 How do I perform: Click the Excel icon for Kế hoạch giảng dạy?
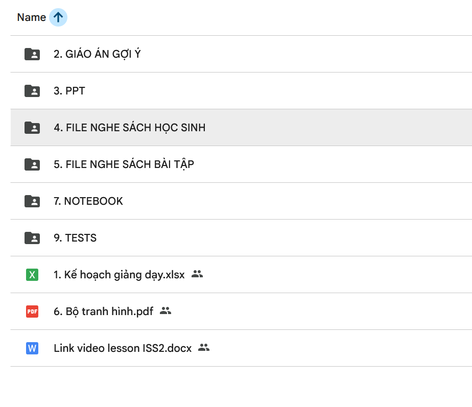[32, 275]
